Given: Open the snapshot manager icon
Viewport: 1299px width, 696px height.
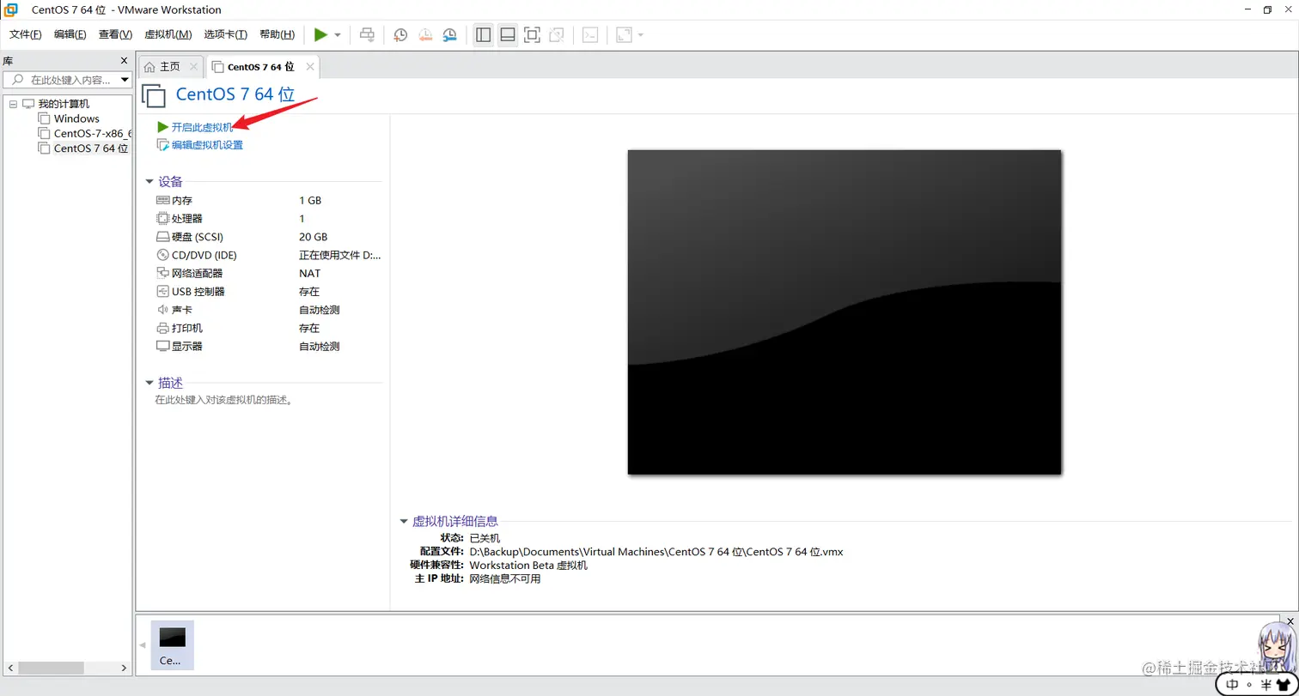Looking at the screenshot, I should point(450,35).
